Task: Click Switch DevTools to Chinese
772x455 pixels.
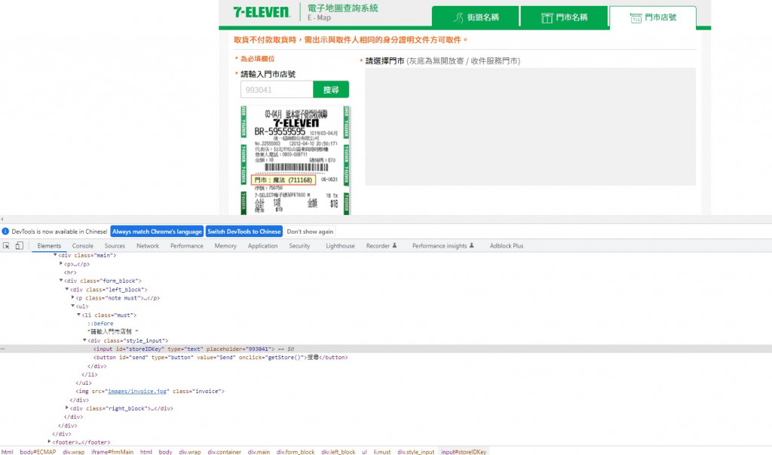Action: 244,231
